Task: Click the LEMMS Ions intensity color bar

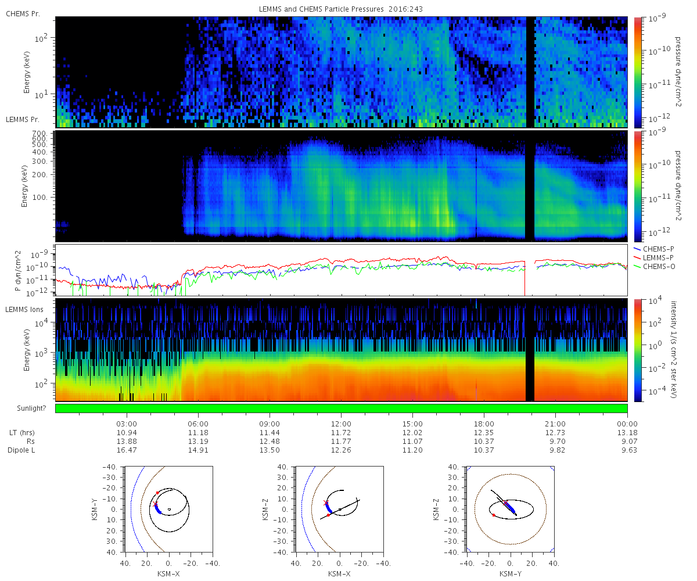Action: coord(637,350)
